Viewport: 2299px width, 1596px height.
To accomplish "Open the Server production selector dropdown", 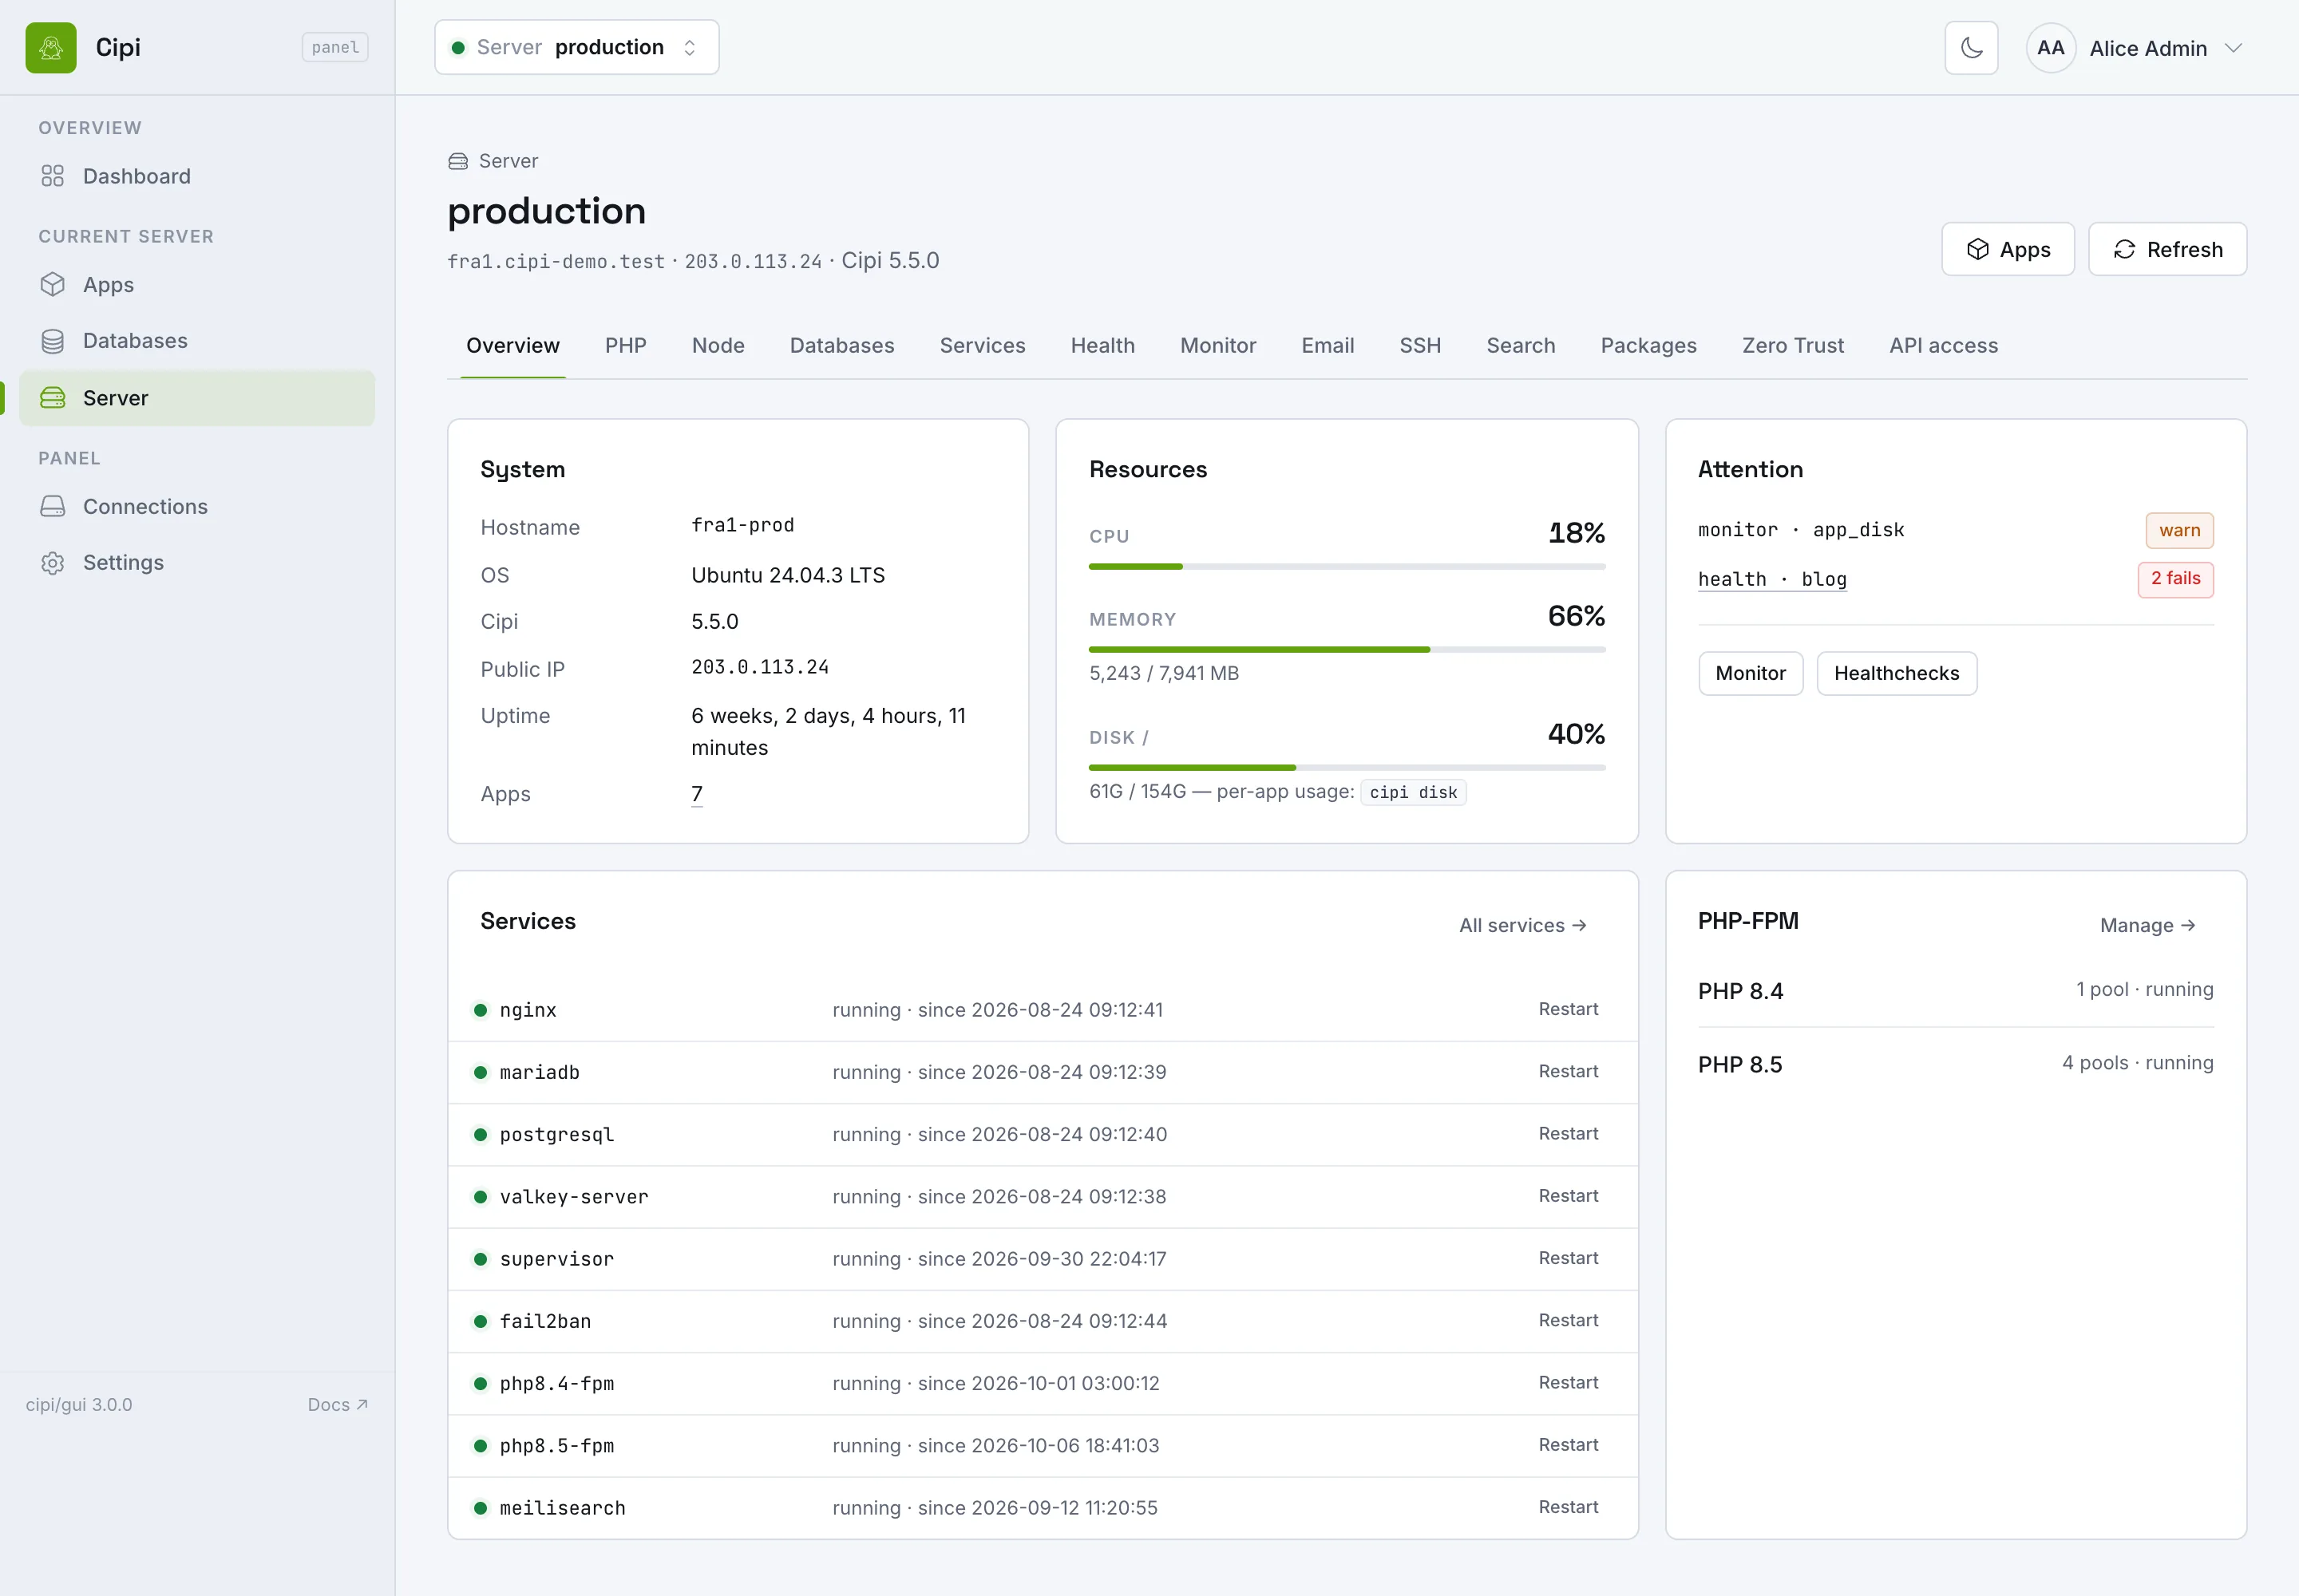I will (x=576, y=47).
